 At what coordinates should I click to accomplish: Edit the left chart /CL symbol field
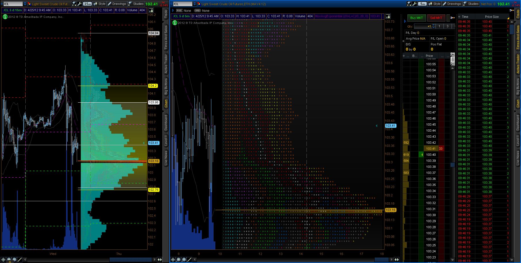tap(13, 4)
